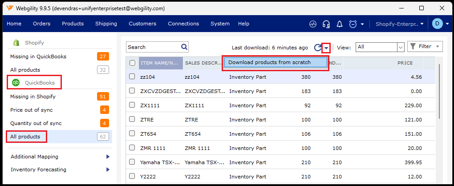
Task: Toggle the select-all checkbox in table header
Action: [132, 63]
